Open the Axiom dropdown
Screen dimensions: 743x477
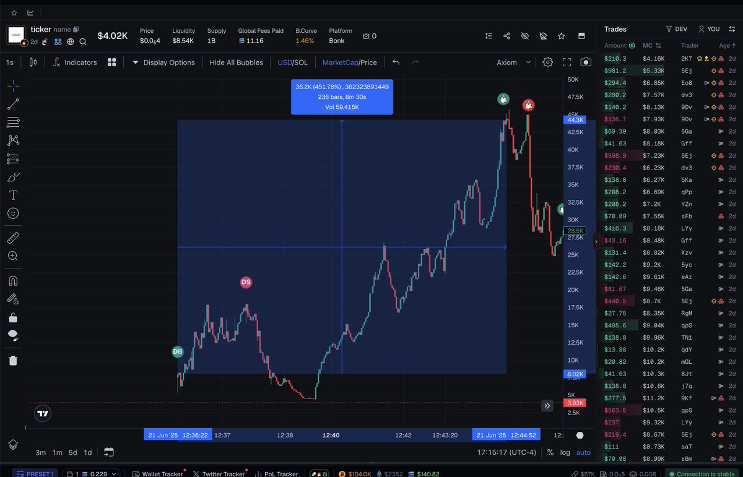[x=514, y=62]
